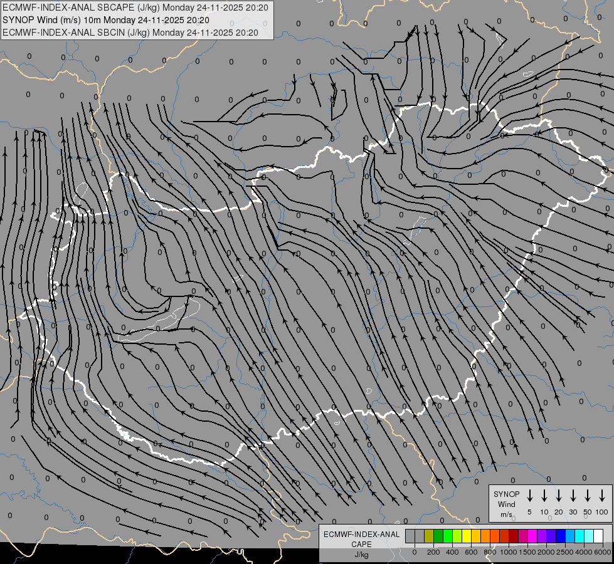Screen dimensions: 614x564
Task: Pick the sky blue CAPE swatch
Action: tap(570, 536)
